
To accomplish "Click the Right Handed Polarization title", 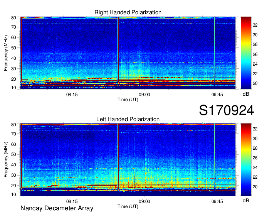I will tap(128, 12).
